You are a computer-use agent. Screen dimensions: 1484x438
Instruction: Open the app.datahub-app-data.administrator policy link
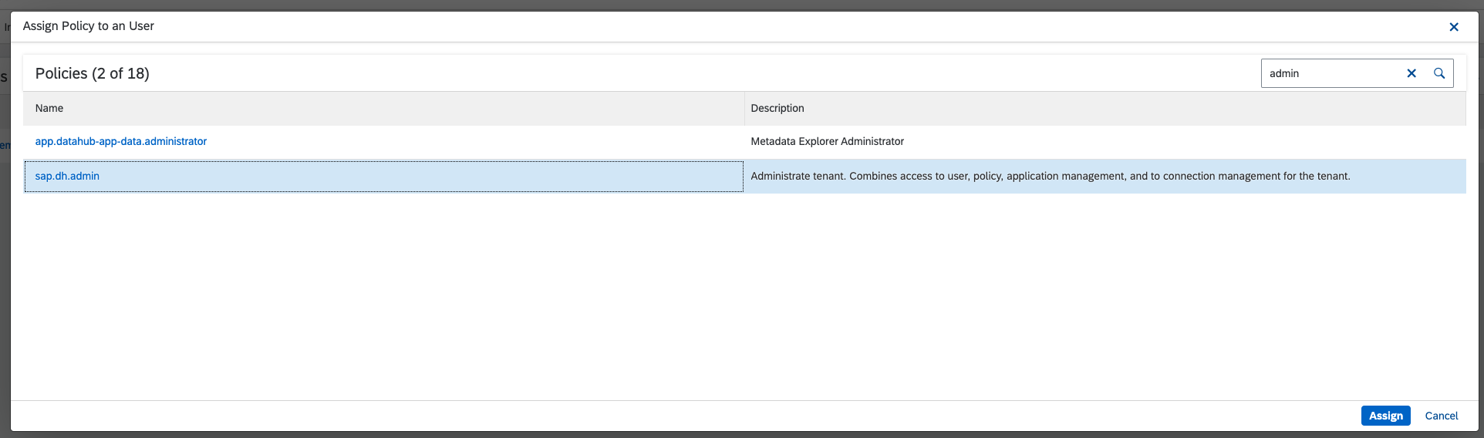coord(121,141)
